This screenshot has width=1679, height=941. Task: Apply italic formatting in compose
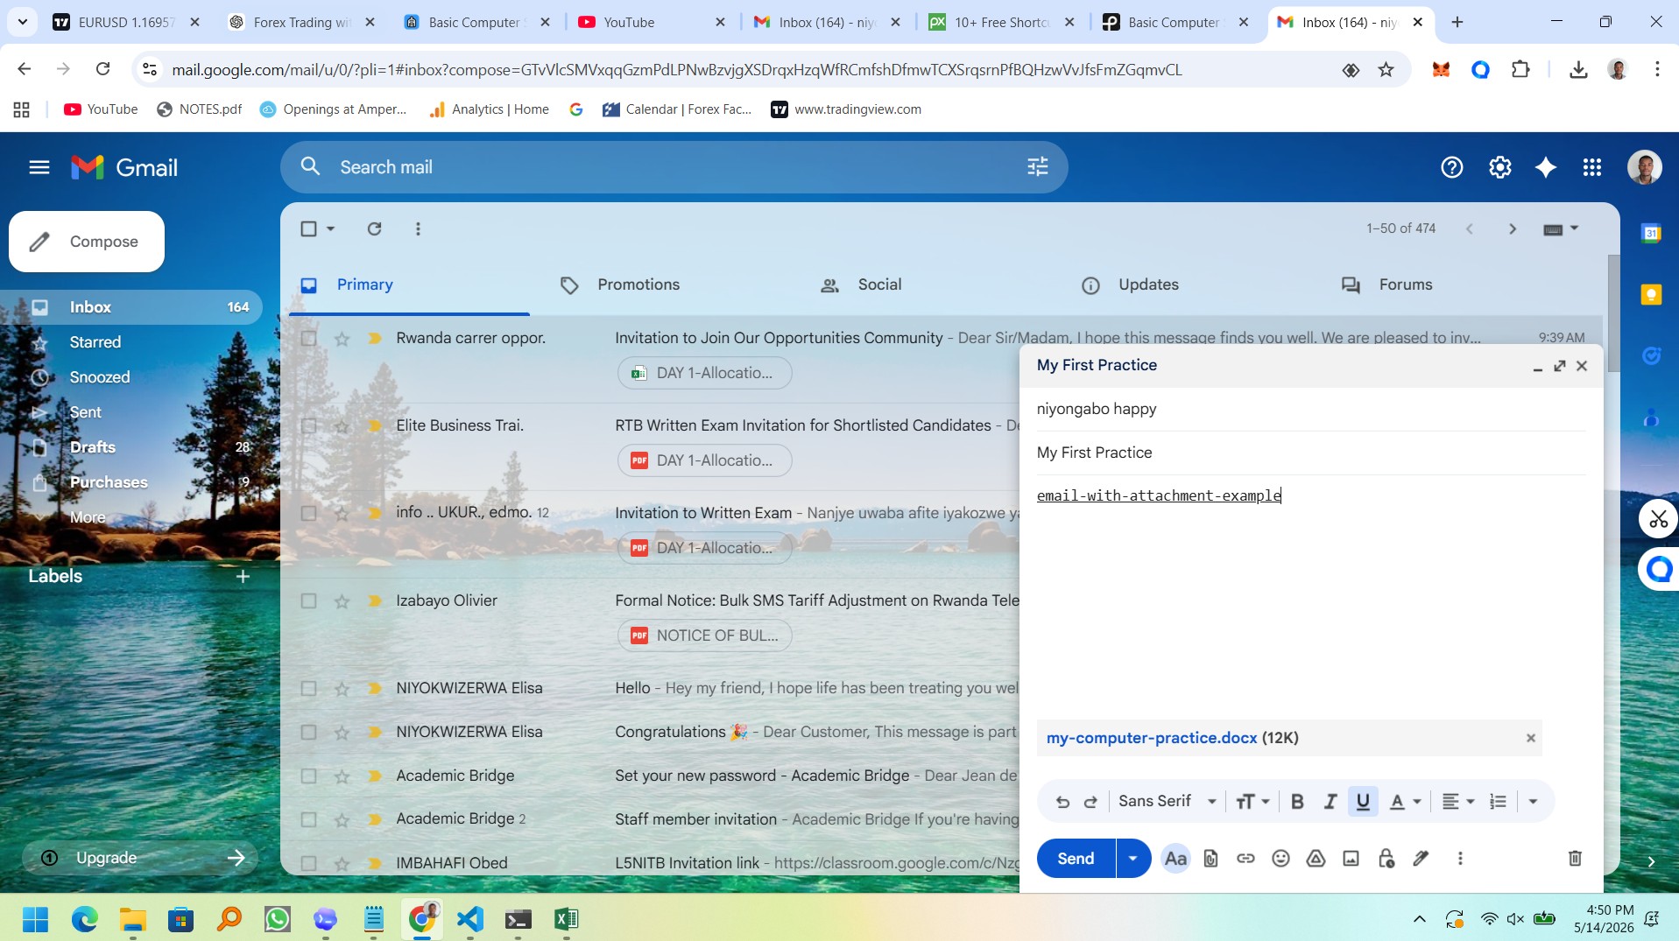point(1330,802)
